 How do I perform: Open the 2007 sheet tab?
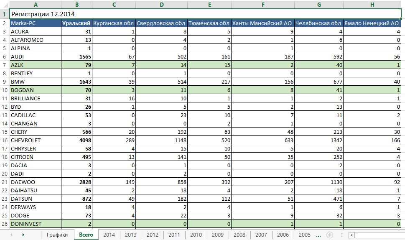click(261, 235)
